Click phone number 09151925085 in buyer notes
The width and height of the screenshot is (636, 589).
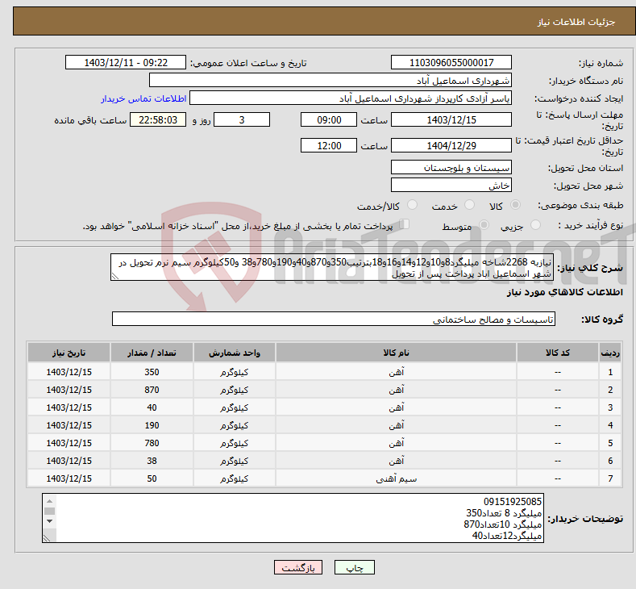[513, 502]
